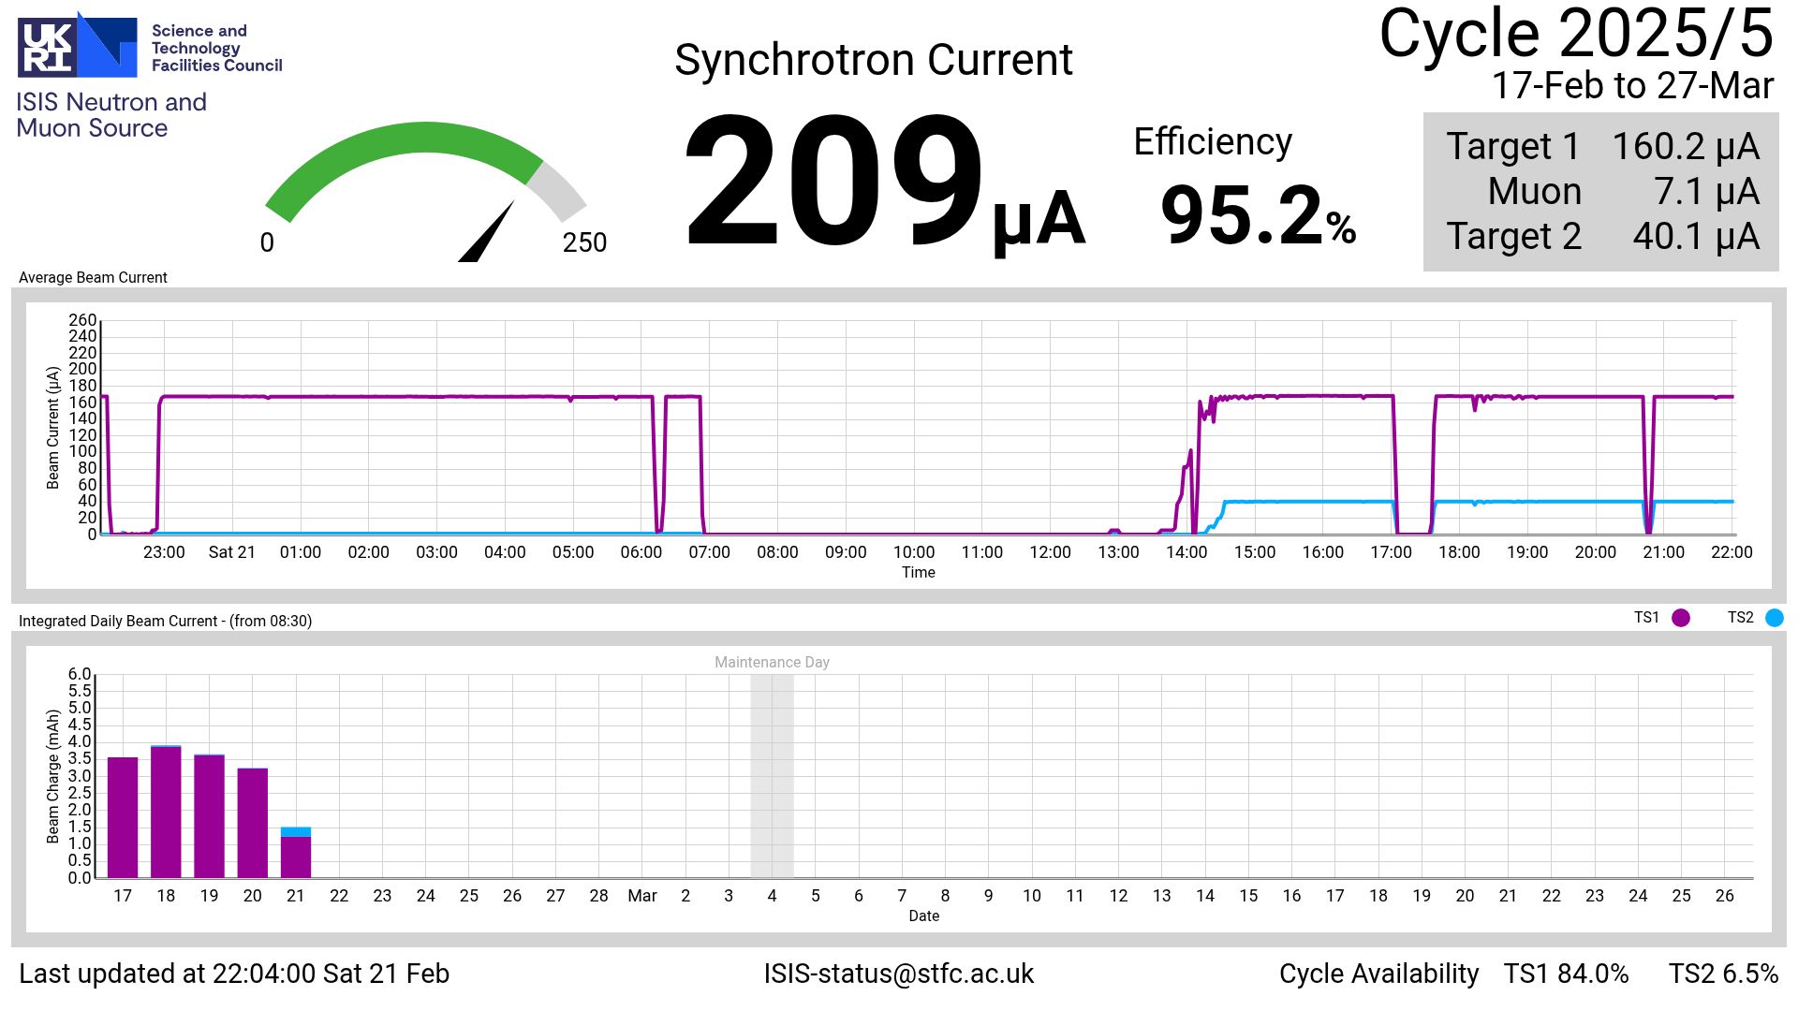This screenshot has width=1798, height=1011.
Task: Click the Efficiency 95.2% value
Action: (x=1257, y=215)
